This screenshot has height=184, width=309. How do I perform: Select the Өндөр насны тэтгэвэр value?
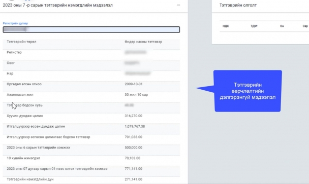[x=143, y=42]
